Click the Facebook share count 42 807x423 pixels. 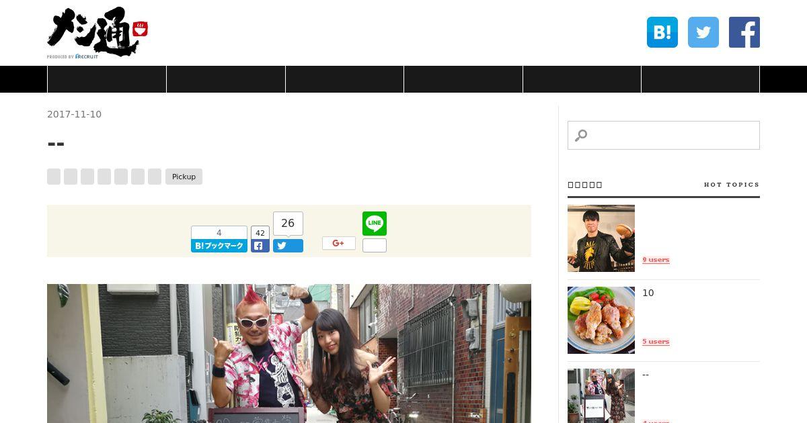(260, 233)
